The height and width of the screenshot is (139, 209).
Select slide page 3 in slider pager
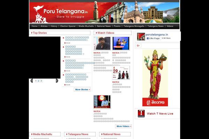tap(41, 81)
